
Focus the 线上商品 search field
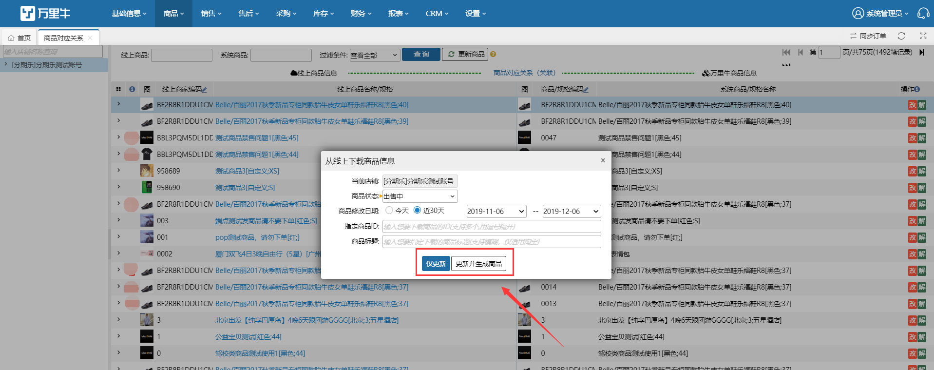(182, 55)
